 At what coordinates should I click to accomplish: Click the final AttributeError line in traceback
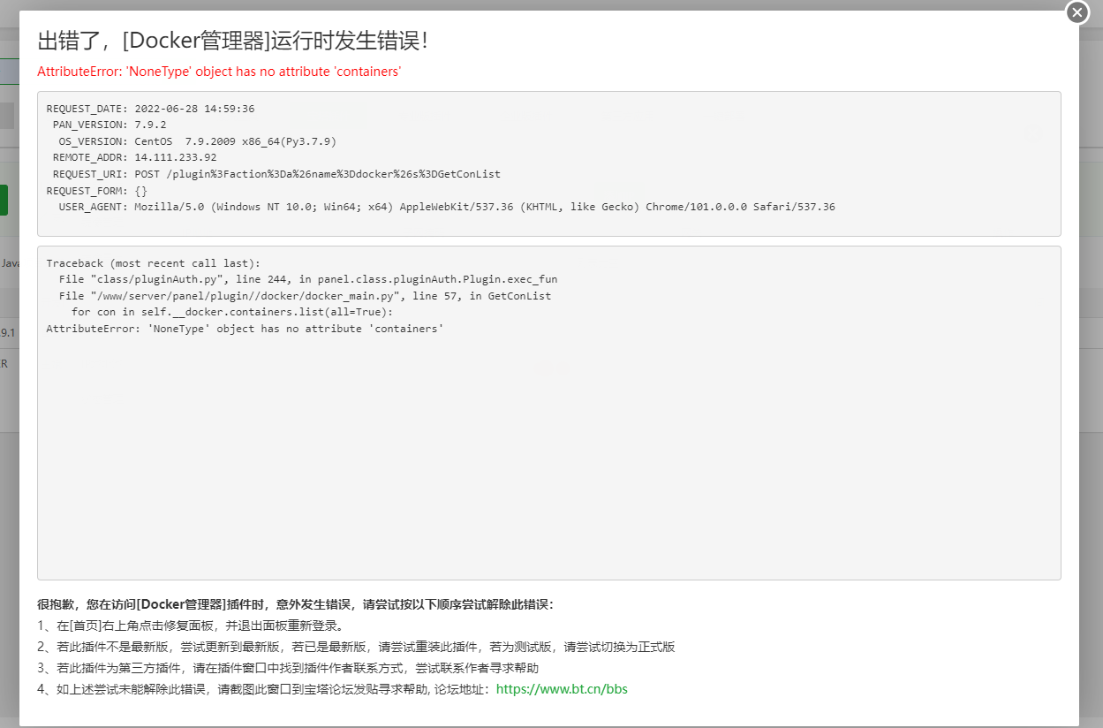tap(245, 329)
